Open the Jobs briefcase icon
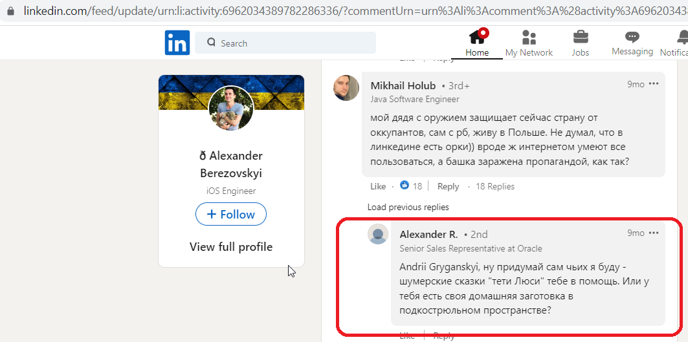The image size is (688, 342). tap(581, 37)
